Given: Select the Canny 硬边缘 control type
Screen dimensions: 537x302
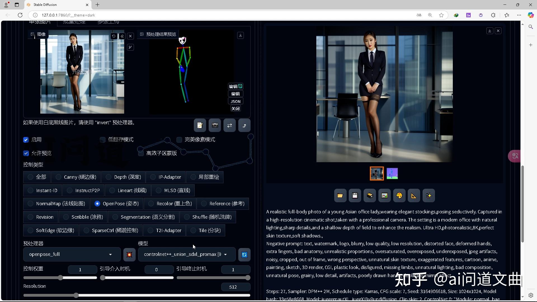Looking at the screenshot, I should 58,177.
